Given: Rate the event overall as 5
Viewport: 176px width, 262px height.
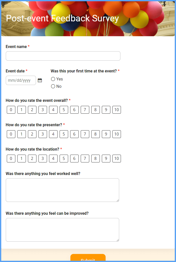Looking at the screenshot, I should tap(64, 110).
